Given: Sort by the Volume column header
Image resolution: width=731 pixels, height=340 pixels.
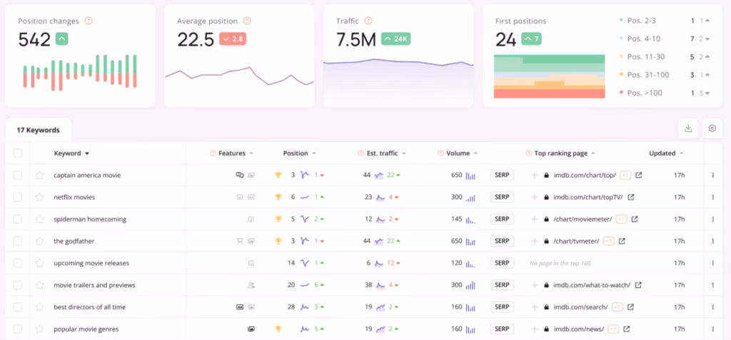Looking at the screenshot, I should click(x=458, y=153).
